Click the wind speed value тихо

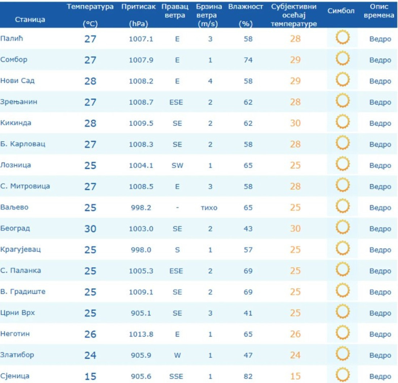click(209, 208)
